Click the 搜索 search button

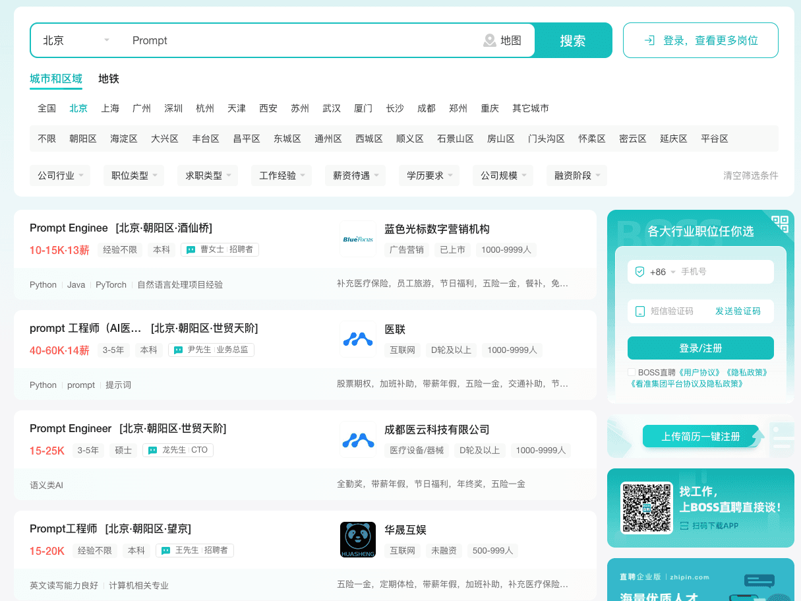(572, 40)
